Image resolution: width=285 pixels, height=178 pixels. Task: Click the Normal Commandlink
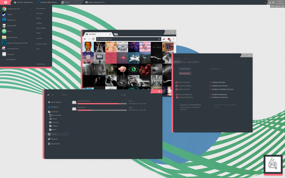click(189, 107)
